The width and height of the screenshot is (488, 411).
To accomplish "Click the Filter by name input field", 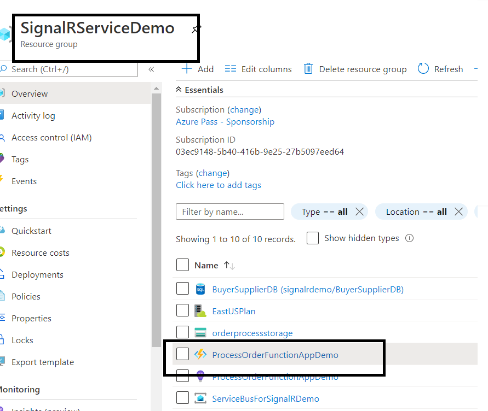I will 230,212.
